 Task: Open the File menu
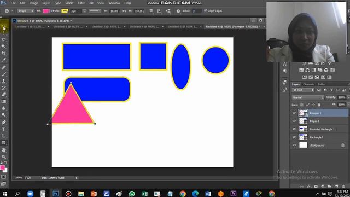13,3
